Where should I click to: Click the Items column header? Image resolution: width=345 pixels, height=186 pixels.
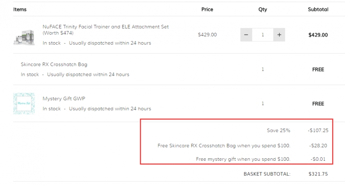[20, 9]
